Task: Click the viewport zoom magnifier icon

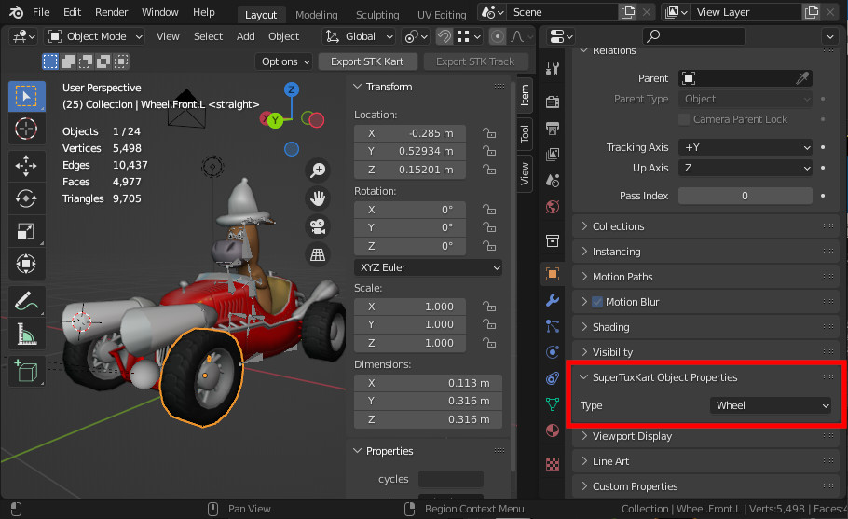Action: point(318,170)
